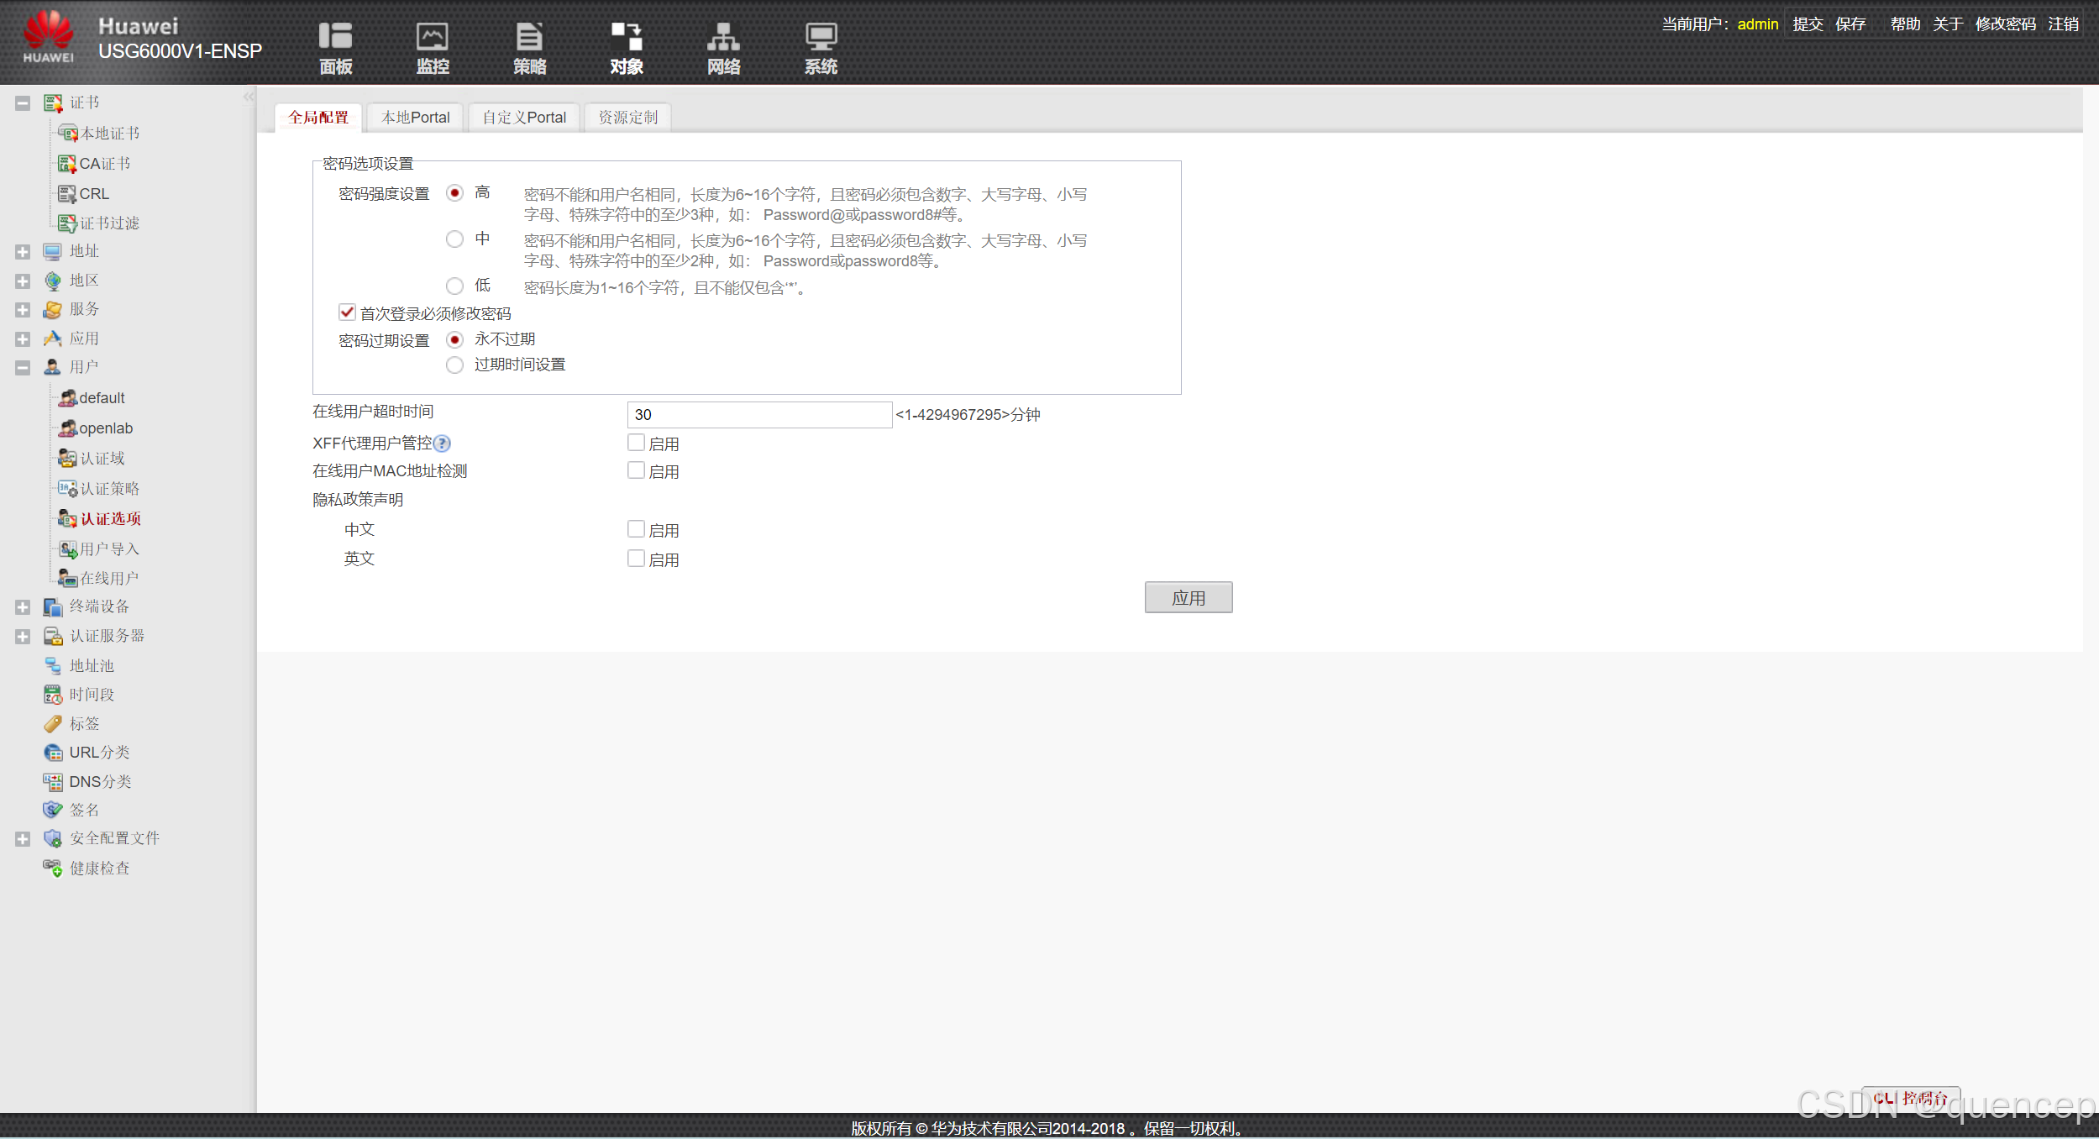Select the 中 password strength radio
This screenshot has width=2099, height=1139.
[x=454, y=239]
